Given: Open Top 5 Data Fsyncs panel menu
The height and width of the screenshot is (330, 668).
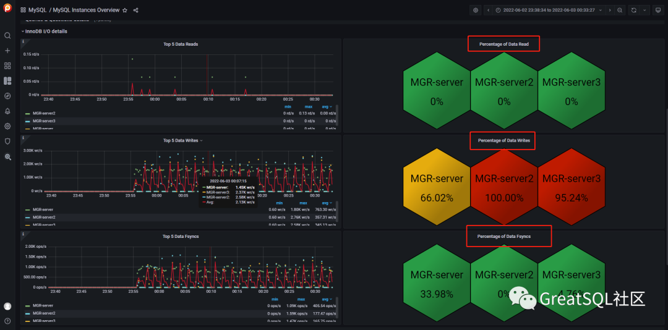Looking at the screenshot, I should click(x=181, y=236).
